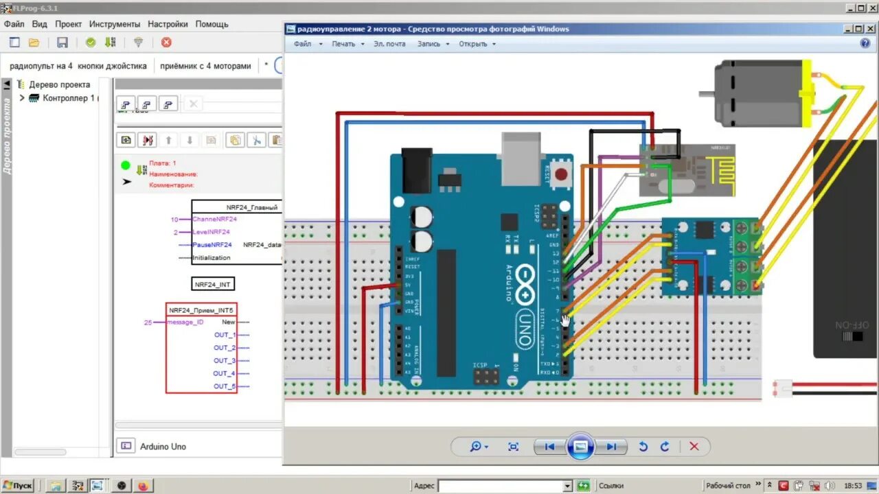Click the copy icon in board toolbar
Screen dimensions: 879x494
click(x=235, y=140)
